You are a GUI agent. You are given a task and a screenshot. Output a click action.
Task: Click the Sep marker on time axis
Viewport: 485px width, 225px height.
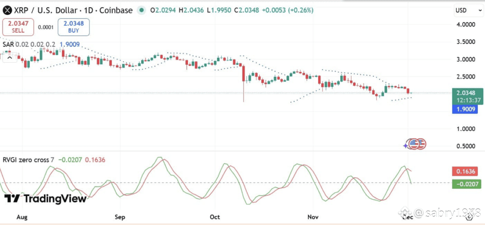click(120, 217)
